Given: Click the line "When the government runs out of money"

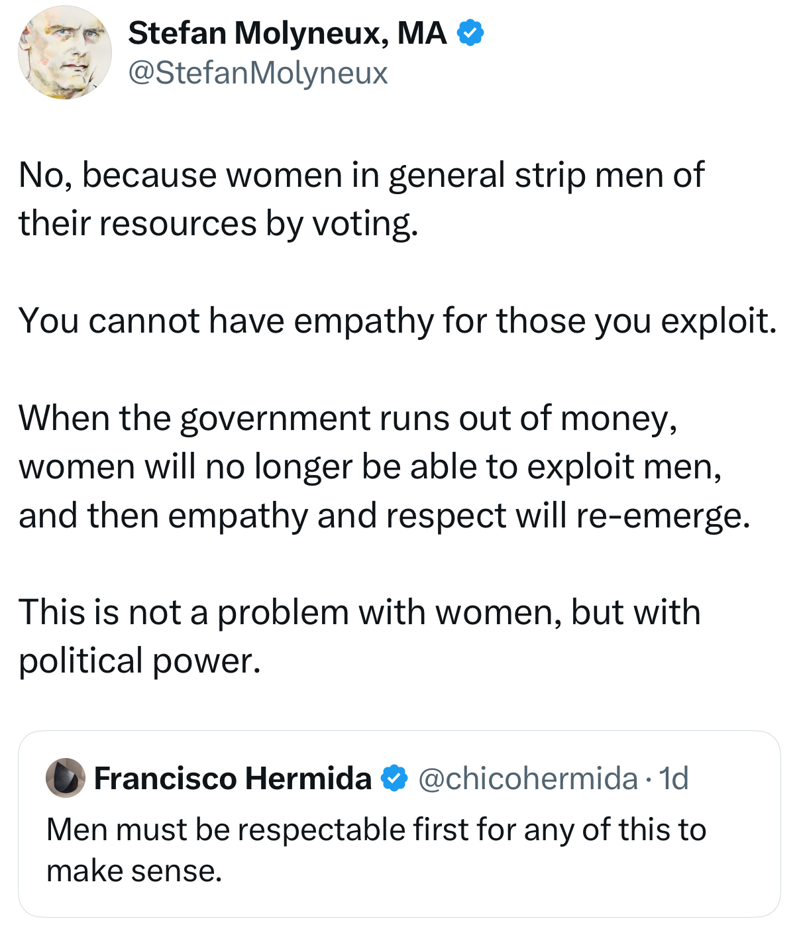Looking at the screenshot, I should tap(348, 418).
